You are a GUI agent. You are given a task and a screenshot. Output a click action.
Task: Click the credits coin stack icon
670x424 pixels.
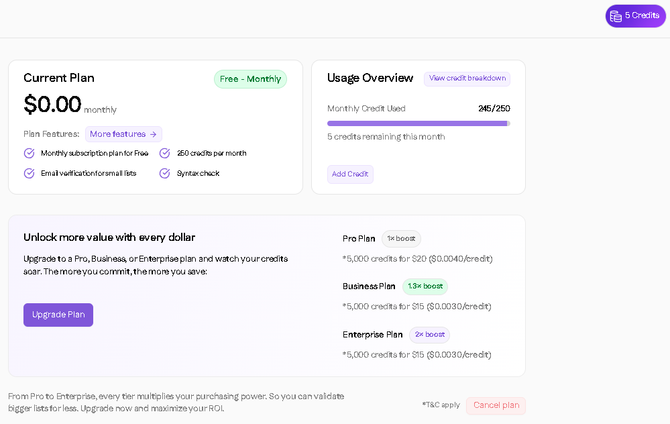click(616, 16)
